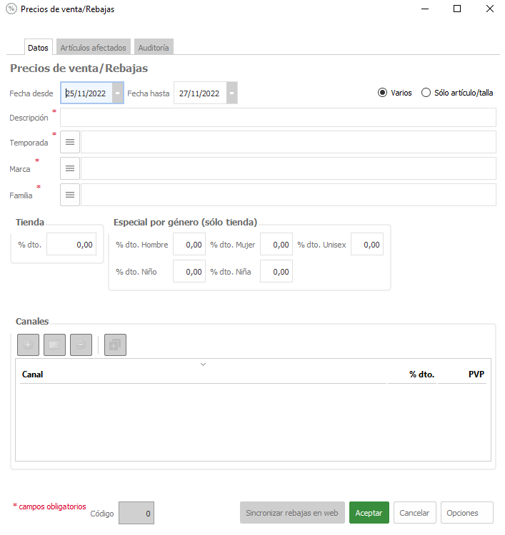505x535 pixels.
Task: Click the Tienda % dto. input field
Action: click(x=72, y=245)
